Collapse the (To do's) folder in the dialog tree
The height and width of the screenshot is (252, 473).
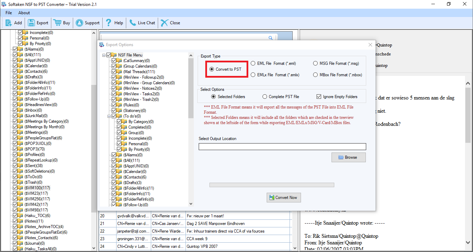[x=109, y=116]
